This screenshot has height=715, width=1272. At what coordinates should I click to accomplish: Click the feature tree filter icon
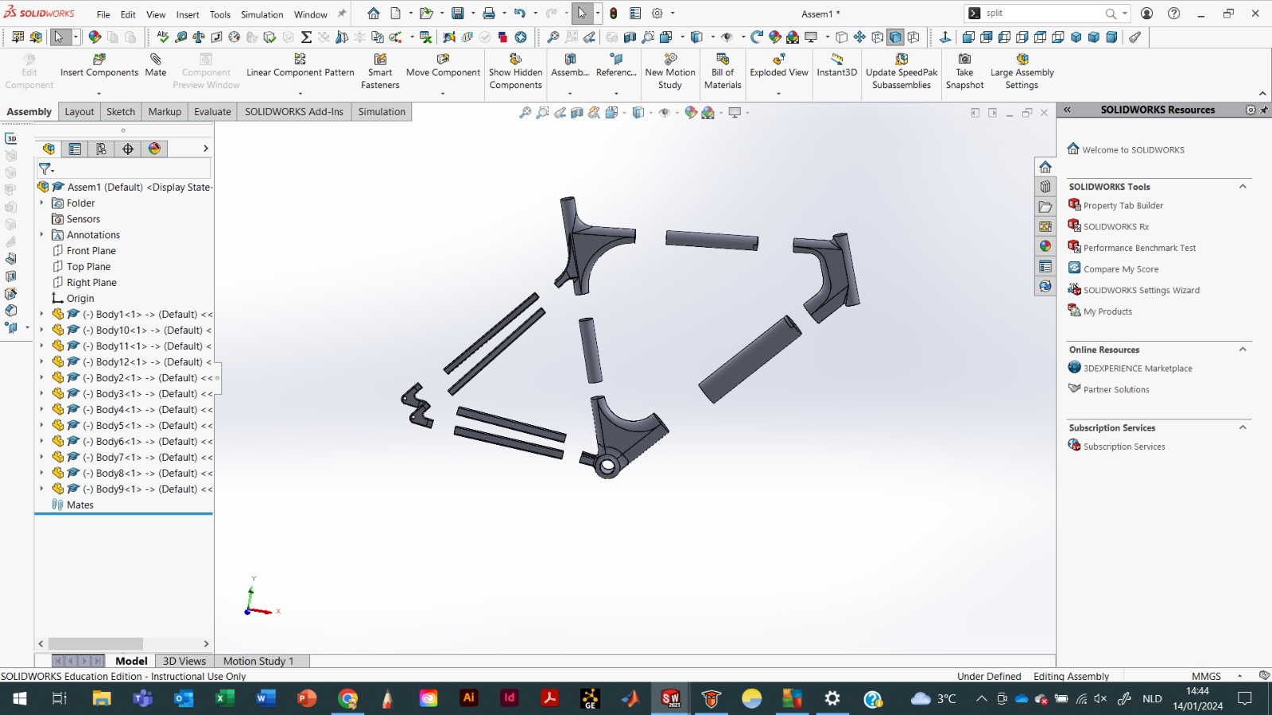coord(45,168)
